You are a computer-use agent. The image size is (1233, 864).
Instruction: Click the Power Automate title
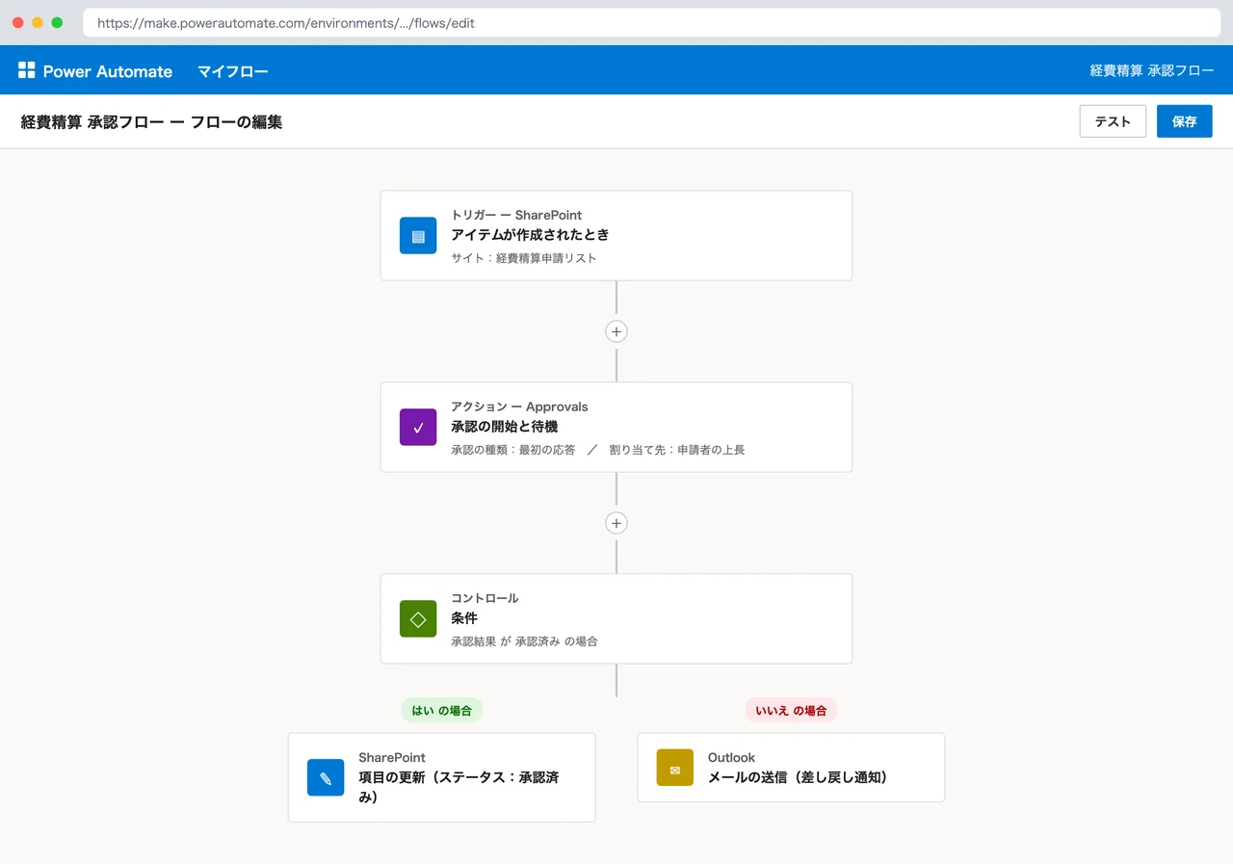point(108,71)
